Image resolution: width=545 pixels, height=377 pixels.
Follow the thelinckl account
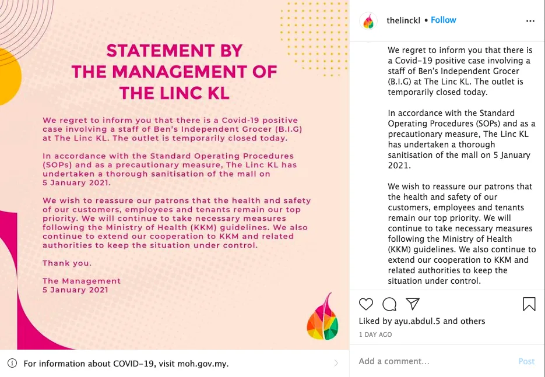pyautogui.click(x=443, y=20)
